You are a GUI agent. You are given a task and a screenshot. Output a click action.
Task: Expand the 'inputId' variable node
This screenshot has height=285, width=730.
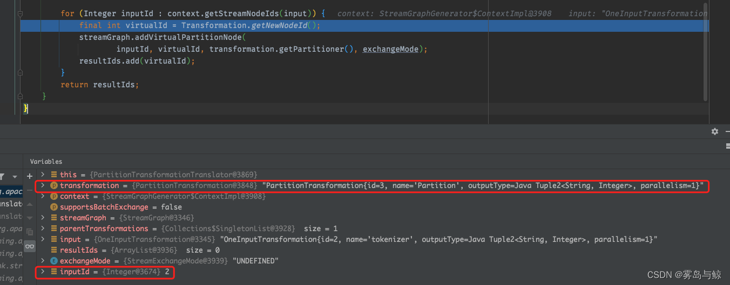coord(43,272)
